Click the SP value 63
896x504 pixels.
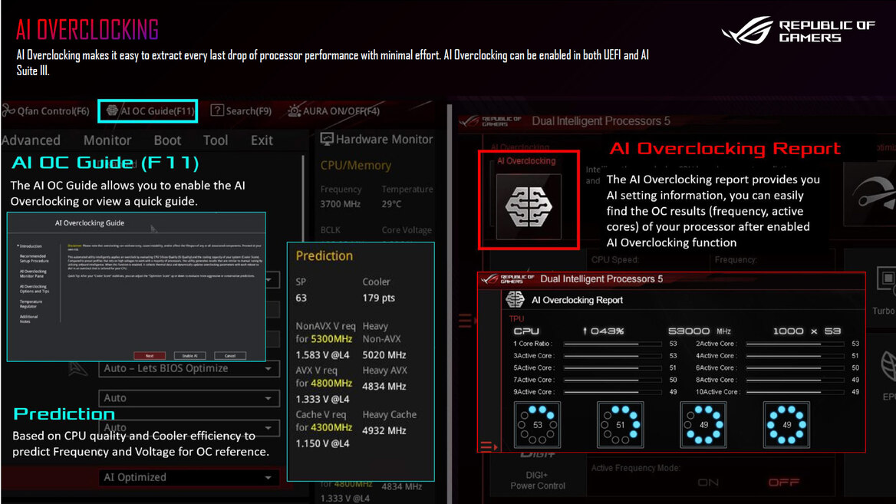pos(301,298)
